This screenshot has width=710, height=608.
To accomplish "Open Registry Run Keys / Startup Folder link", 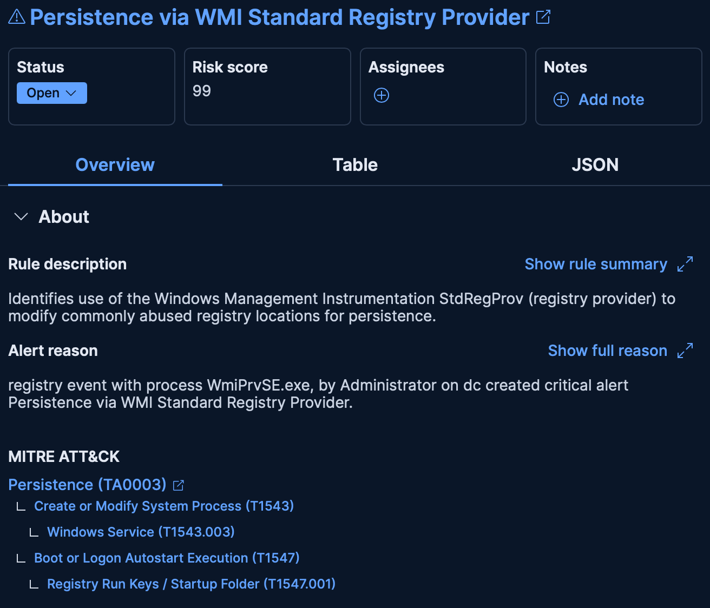I will click(191, 584).
